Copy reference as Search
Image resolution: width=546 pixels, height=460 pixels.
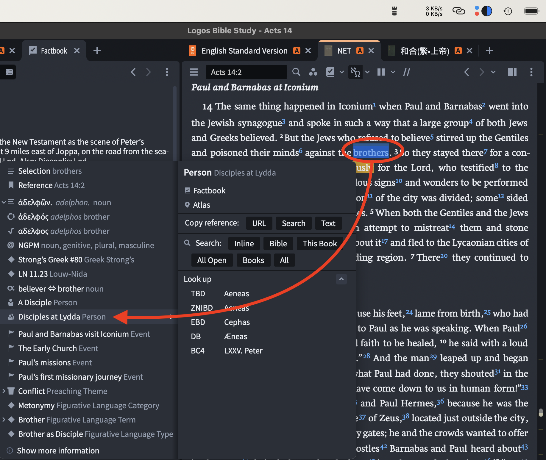click(294, 223)
